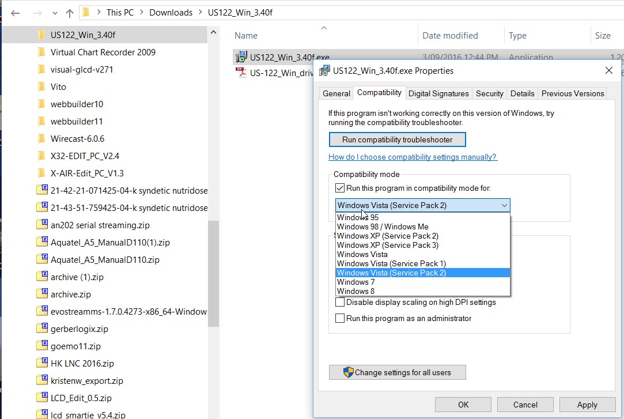Image resolution: width=624 pixels, height=419 pixels.
Task: Click Run compatibility troubleshooter button
Action: (397, 139)
